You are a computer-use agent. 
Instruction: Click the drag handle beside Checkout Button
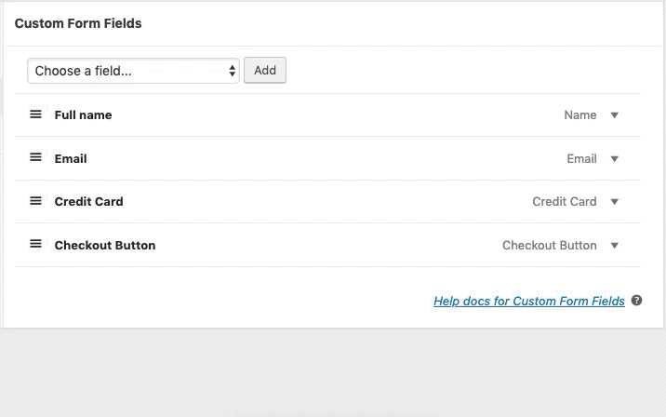coord(35,244)
